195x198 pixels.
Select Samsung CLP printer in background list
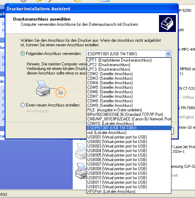tap(183, 166)
